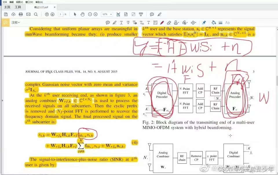Select the strikethrough text tool
This screenshot has height=175, width=278.
click(128, 23)
